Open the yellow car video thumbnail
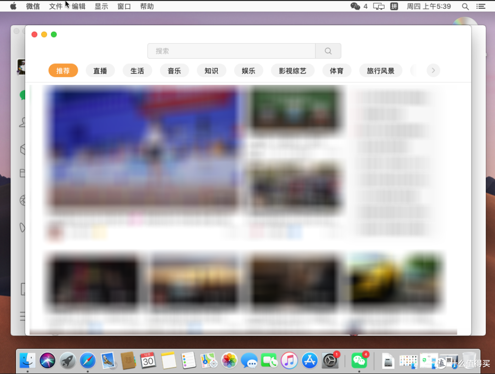The image size is (495, 374). [396, 281]
